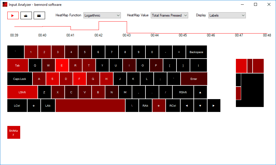The width and height of the screenshot is (276, 165).
Task: Select the left Windows key tile
Action: point(34,106)
